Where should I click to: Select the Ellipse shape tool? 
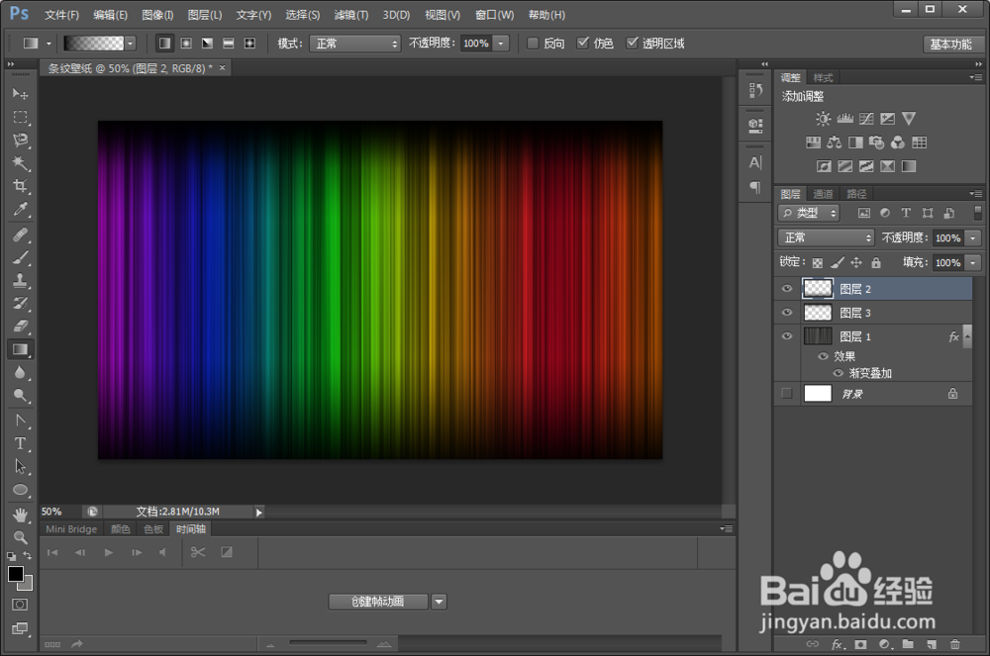20,490
